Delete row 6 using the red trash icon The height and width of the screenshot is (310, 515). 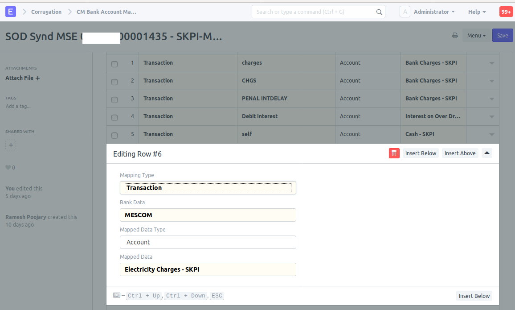394,153
